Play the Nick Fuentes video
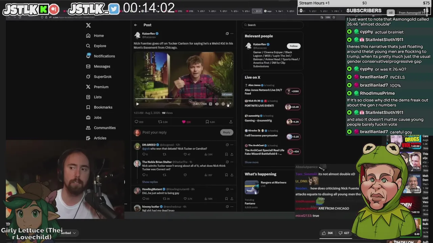This screenshot has height=243, width=433. coord(138,104)
